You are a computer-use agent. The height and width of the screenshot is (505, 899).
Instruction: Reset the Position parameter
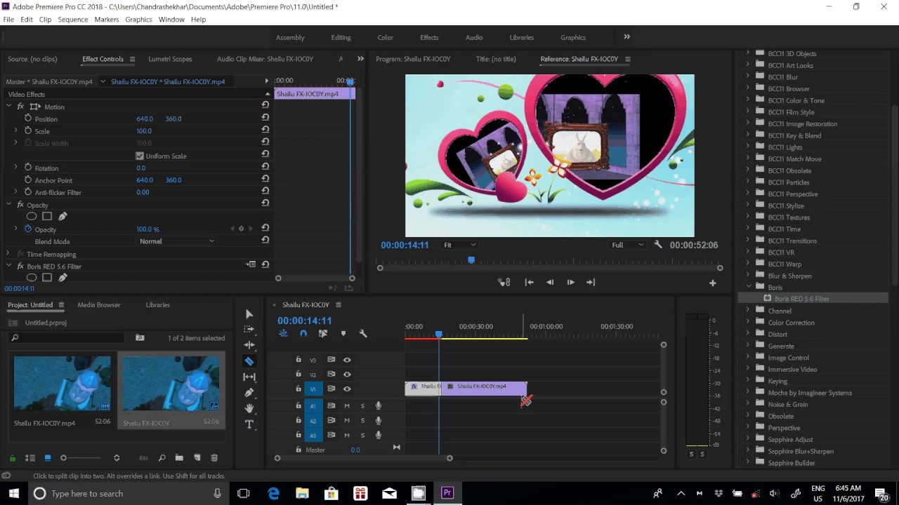tap(265, 119)
